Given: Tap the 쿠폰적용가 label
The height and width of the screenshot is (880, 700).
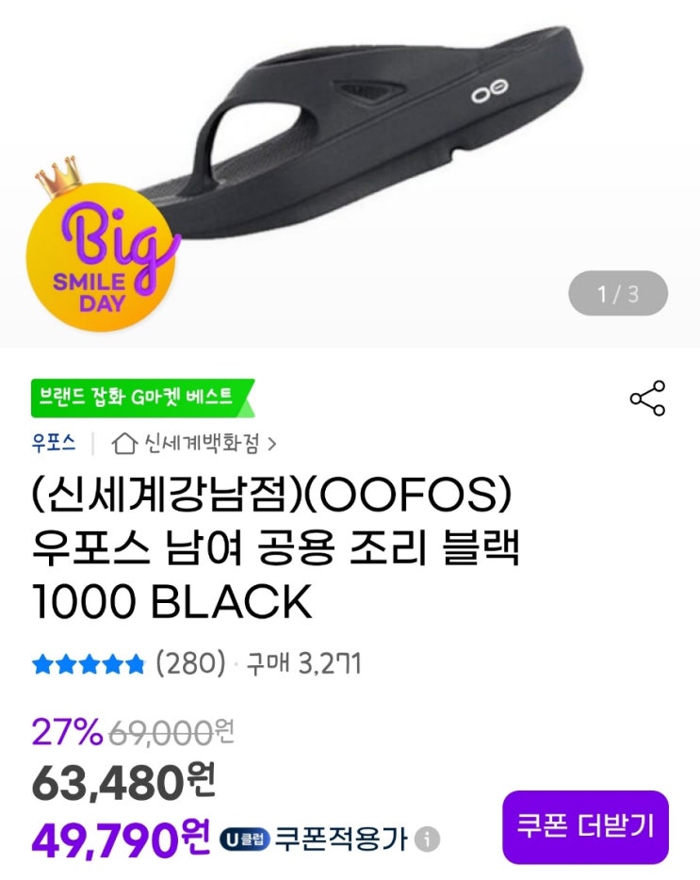Looking at the screenshot, I should click(x=341, y=839).
